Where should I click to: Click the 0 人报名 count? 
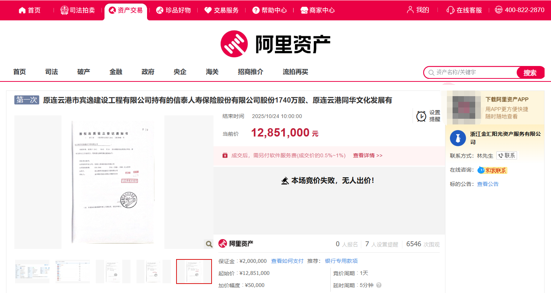click(x=347, y=244)
